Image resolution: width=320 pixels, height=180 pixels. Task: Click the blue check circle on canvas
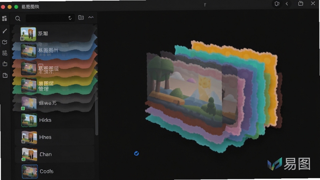pyautogui.click(x=136, y=154)
